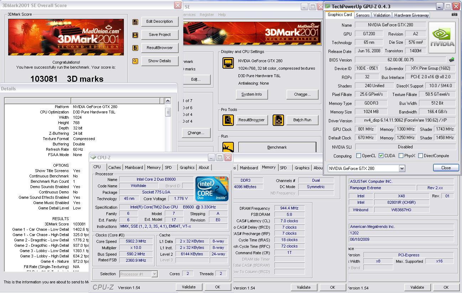The width and height of the screenshot is (462, 293).
Task: Open the Register menu in 3DMark2001 SE
Action: 207,15
